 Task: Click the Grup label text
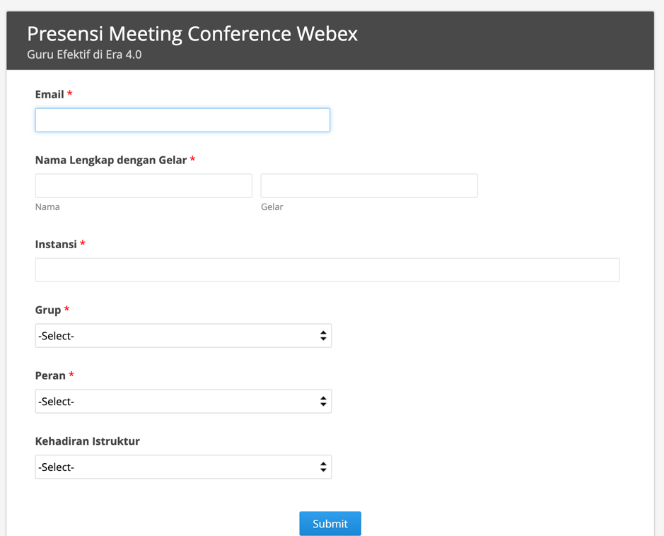48,310
